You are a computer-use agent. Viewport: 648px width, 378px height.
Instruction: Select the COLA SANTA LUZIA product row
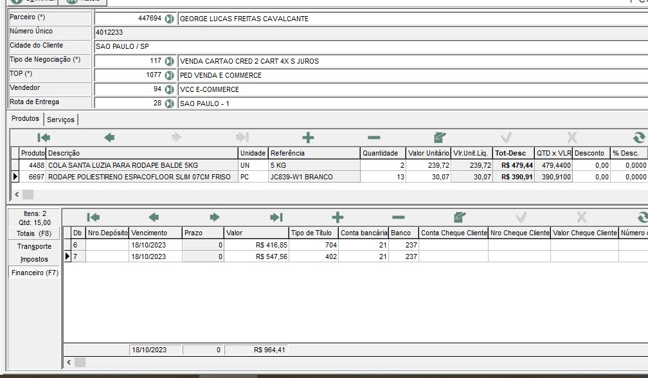[122, 165]
